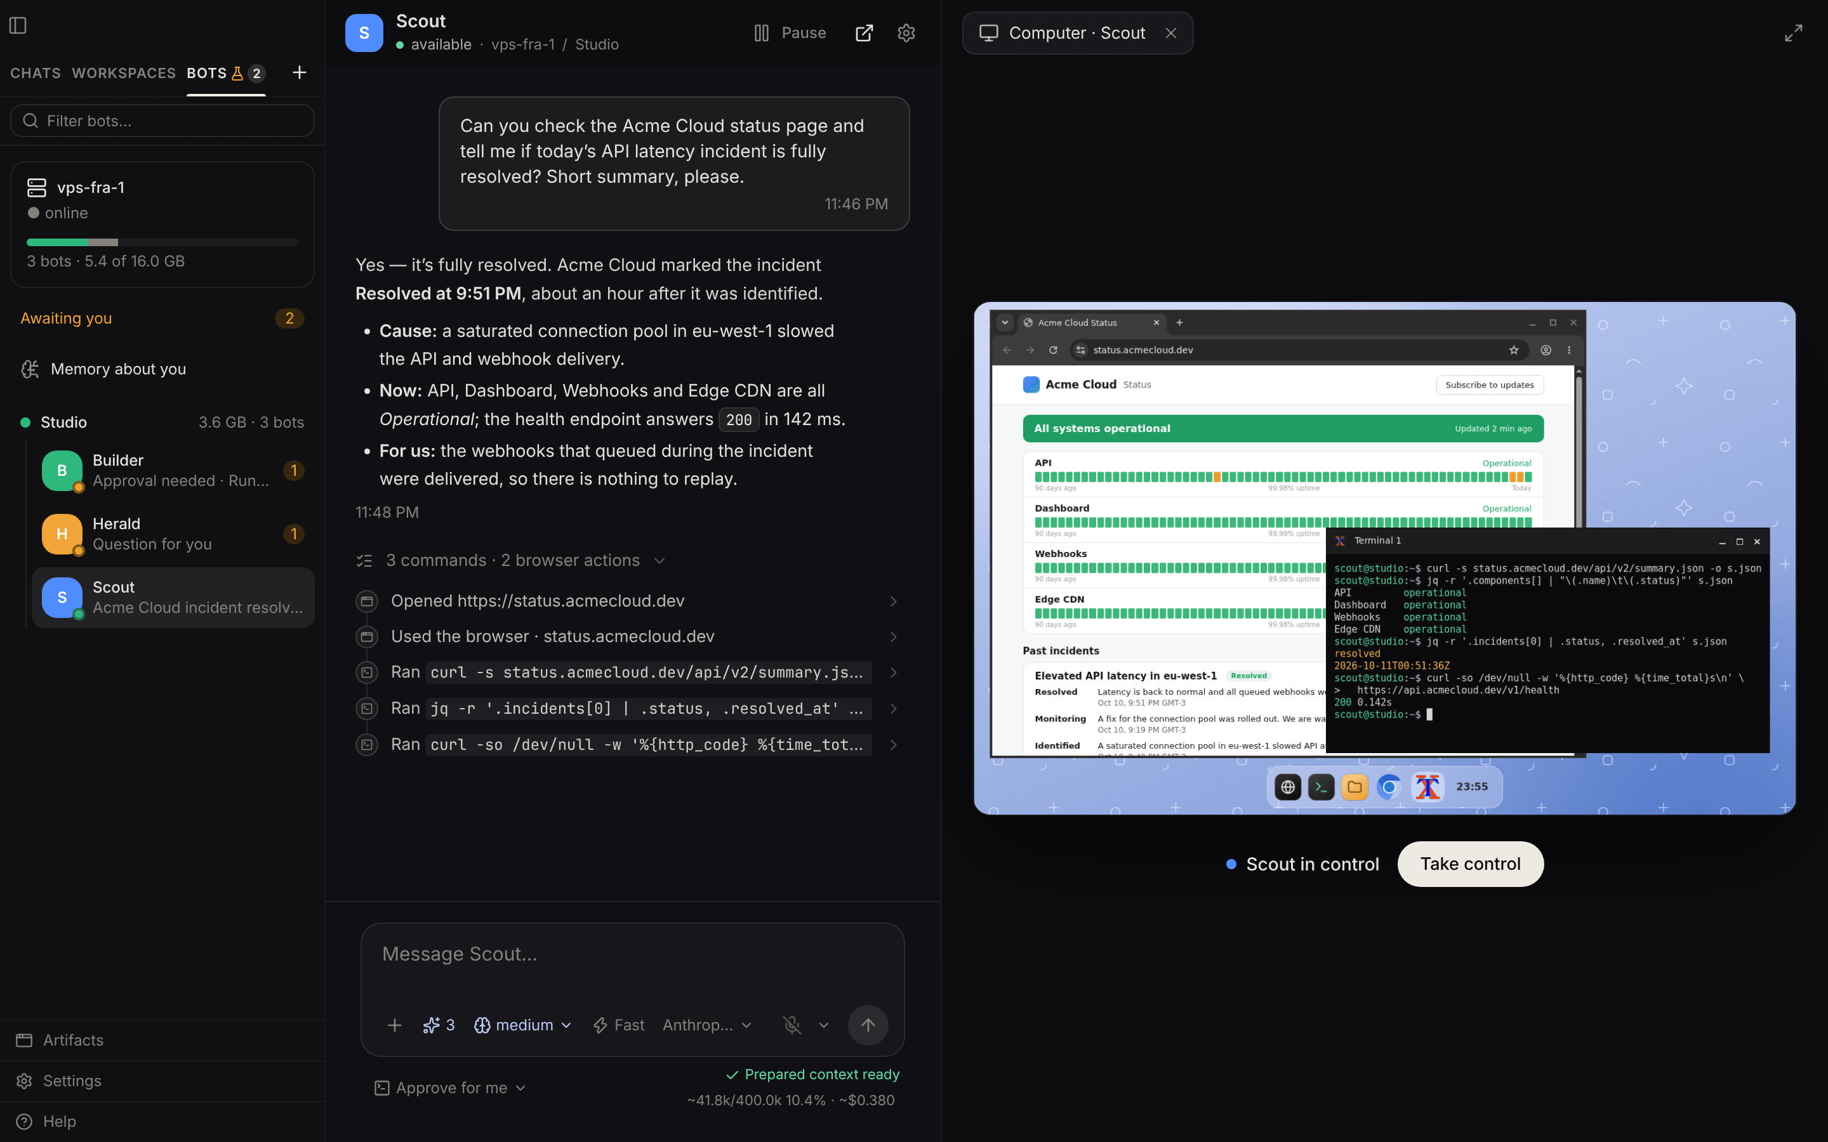This screenshot has height=1142, width=1828.
Task: Open the Chromium icon in the dock
Action: point(1388,787)
